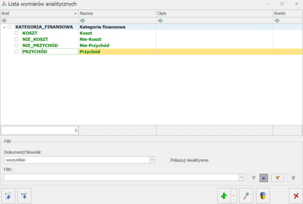Sort by the Nazwa column header
The image size is (303, 204).
tap(117, 13)
